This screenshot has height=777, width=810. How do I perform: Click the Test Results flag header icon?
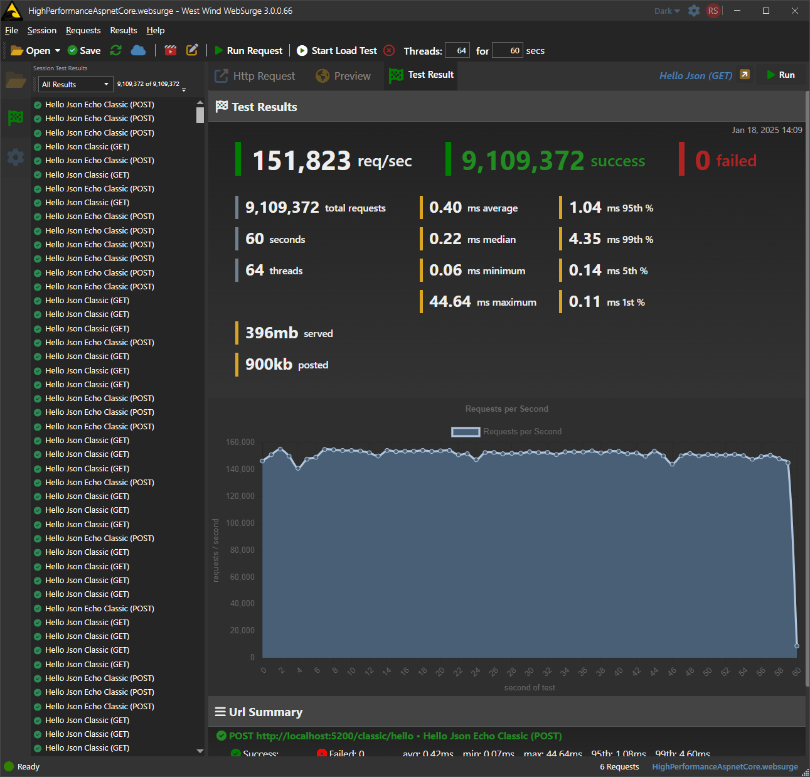click(221, 107)
